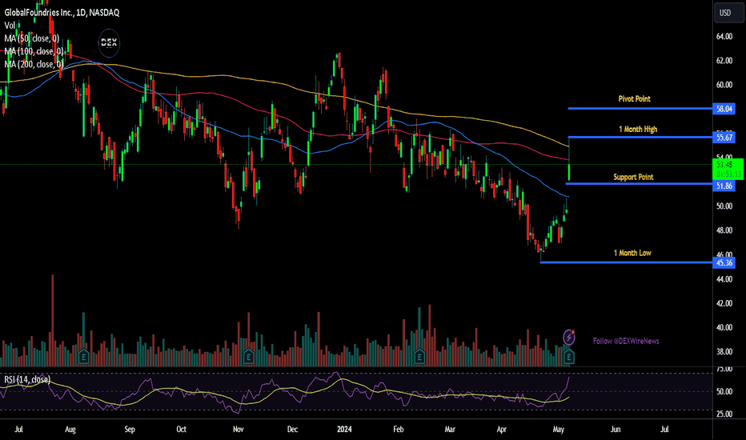Click the 51.86 price tag
This screenshot has width=746, height=440.
(724, 186)
